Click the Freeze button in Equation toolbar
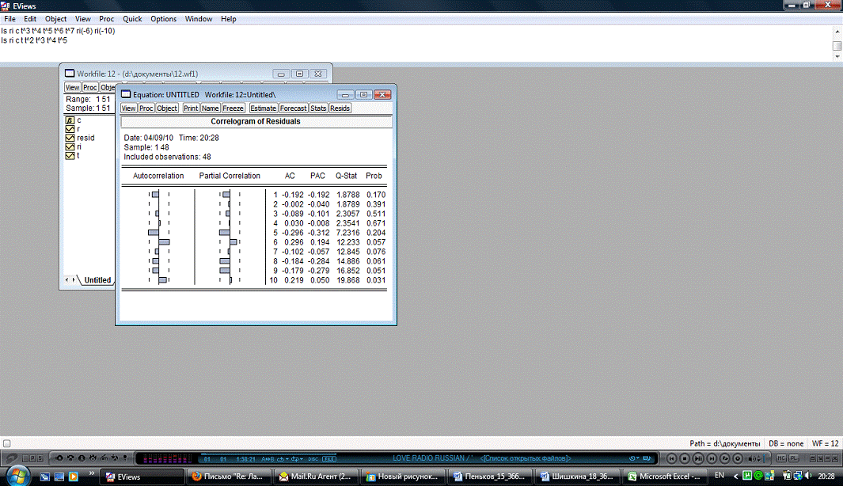The width and height of the screenshot is (843, 486). [233, 108]
